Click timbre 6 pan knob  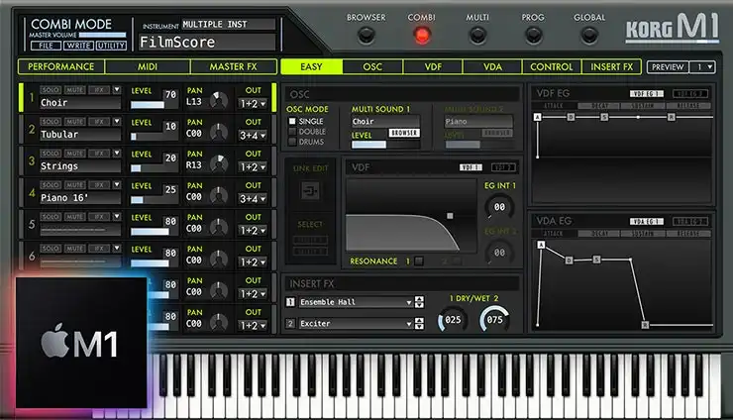[x=218, y=260]
